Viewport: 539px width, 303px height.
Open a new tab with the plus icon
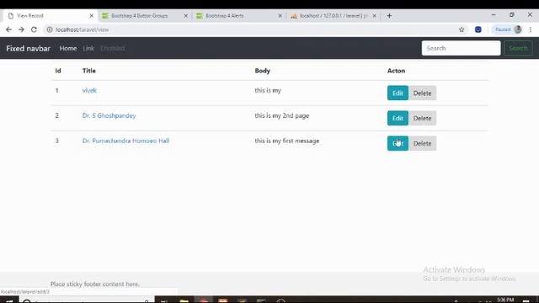pyautogui.click(x=389, y=16)
